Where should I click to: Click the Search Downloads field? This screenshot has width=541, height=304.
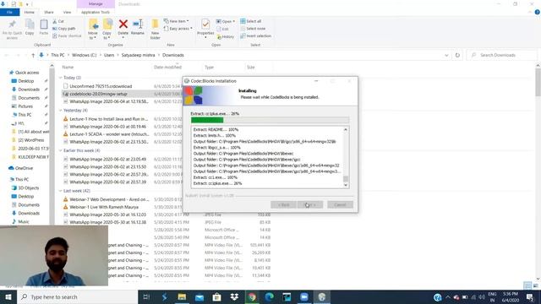tap(502, 55)
